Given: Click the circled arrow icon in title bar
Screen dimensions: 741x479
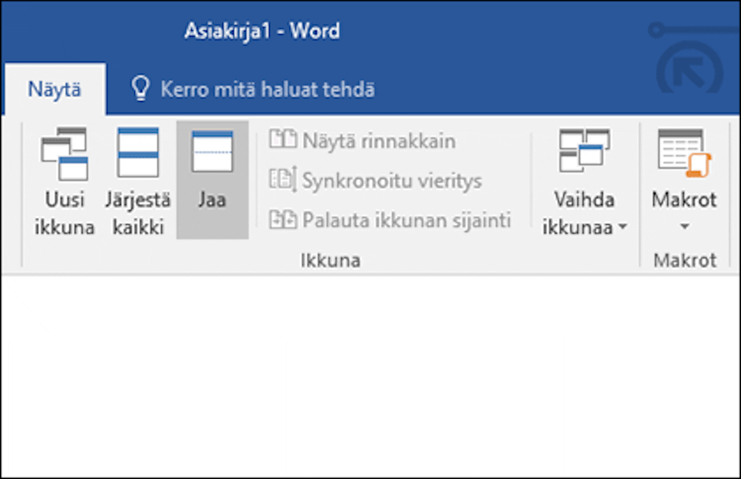Looking at the screenshot, I should coord(690,72).
